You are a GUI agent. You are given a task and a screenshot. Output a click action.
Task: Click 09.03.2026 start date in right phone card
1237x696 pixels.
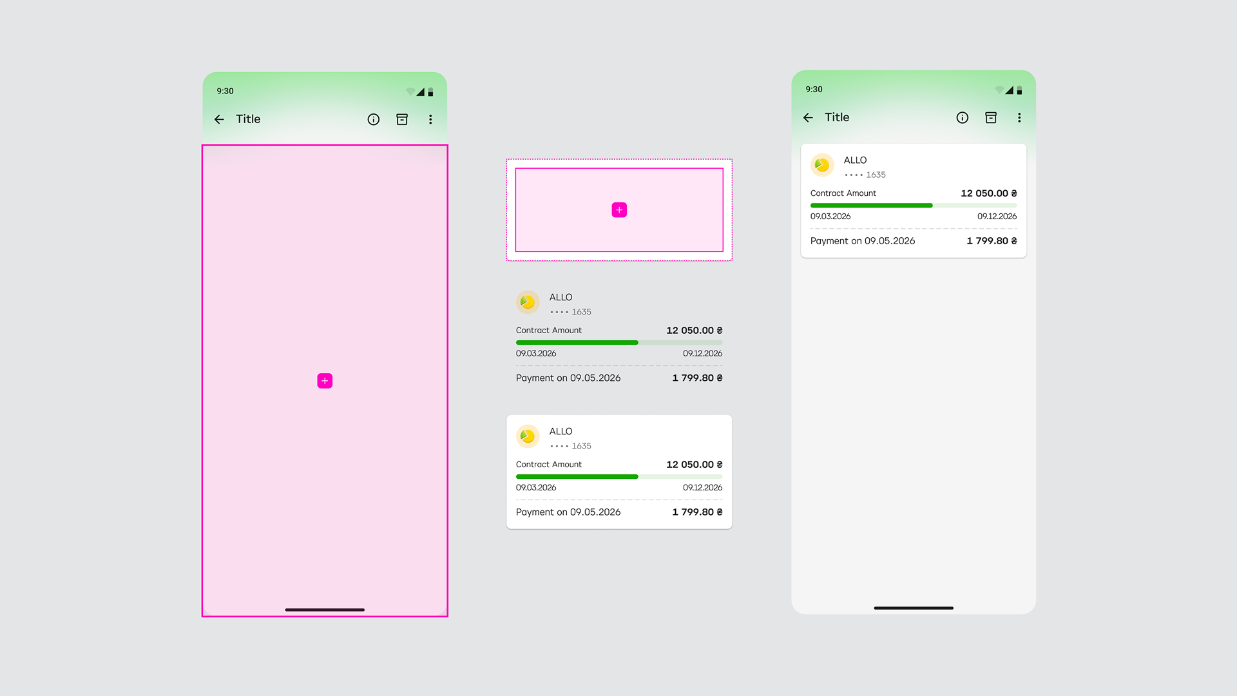(x=830, y=217)
